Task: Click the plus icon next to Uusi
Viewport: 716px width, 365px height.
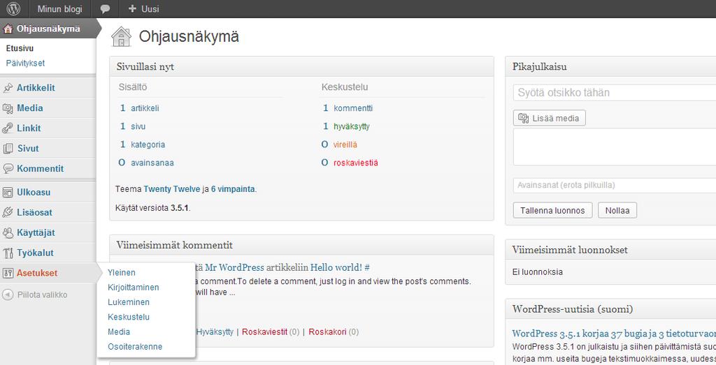Action: tap(132, 8)
